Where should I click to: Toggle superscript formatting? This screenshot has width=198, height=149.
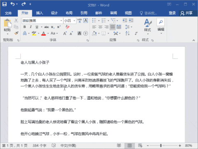(x=59, y=27)
